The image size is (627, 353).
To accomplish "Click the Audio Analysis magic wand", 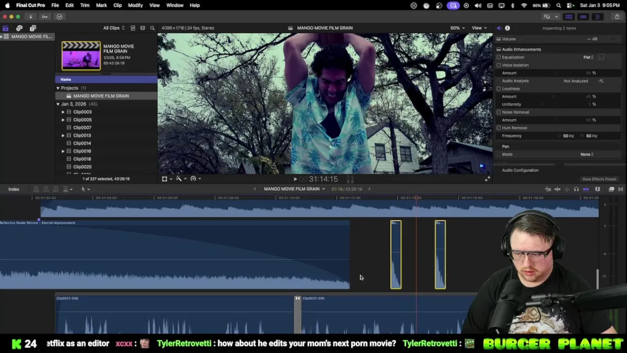I will click(601, 81).
